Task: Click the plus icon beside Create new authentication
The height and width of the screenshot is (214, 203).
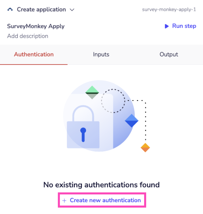Action: (64, 200)
